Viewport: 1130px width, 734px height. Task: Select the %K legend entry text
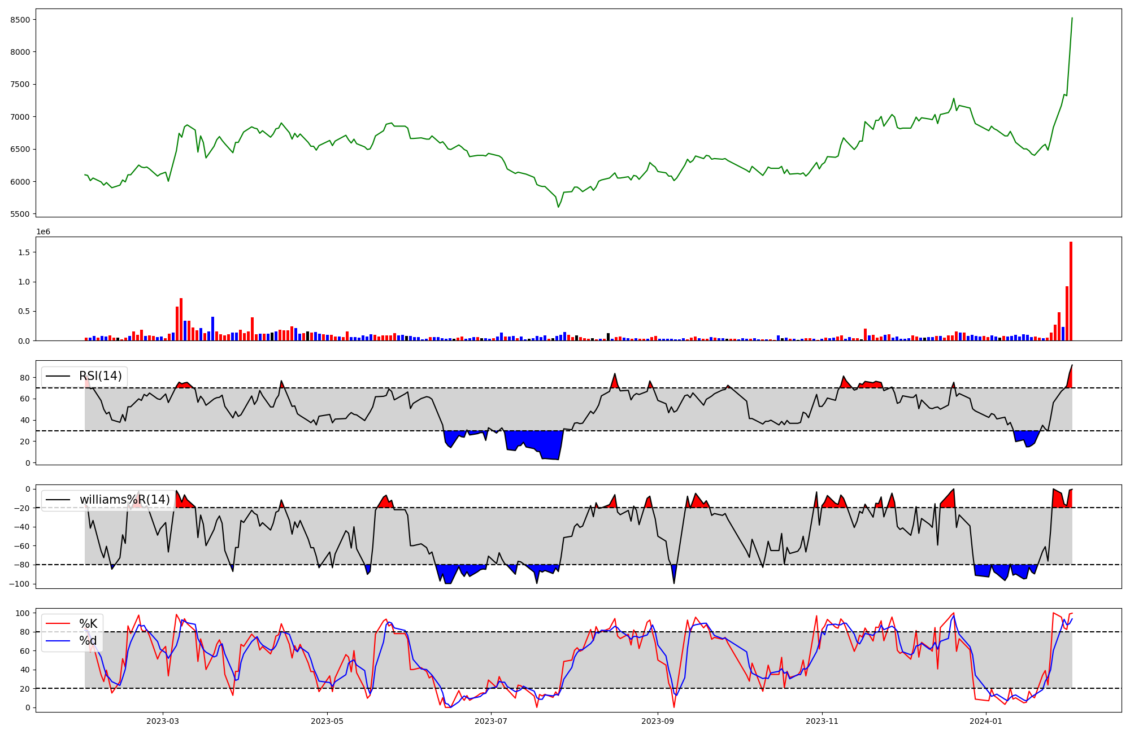pyautogui.click(x=88, y=624)
